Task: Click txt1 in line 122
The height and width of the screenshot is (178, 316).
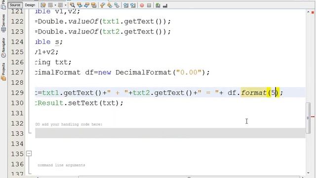Action: 111,21
